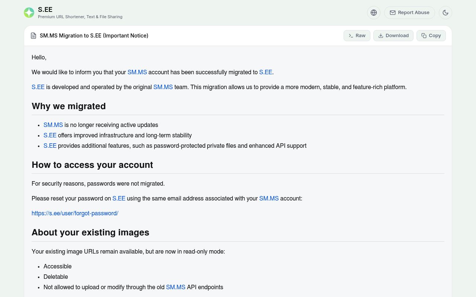The width and height of the screenshot is (476, 297).
Task: Open SM.MS link before 'account:' text
Action: 269,199
